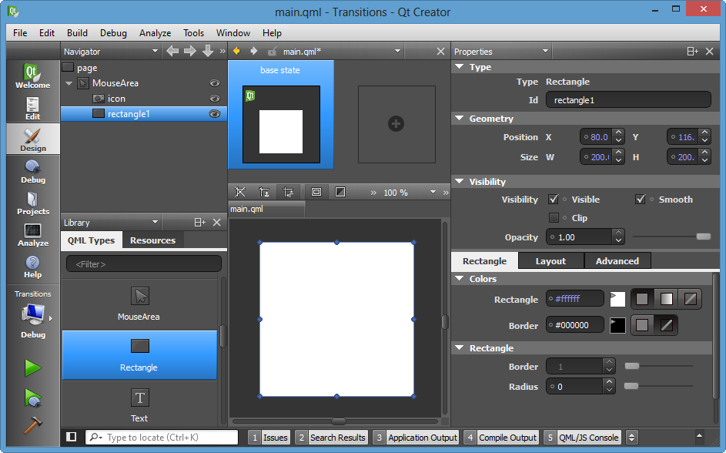Open the Issues output pane

tap(269, 438)
